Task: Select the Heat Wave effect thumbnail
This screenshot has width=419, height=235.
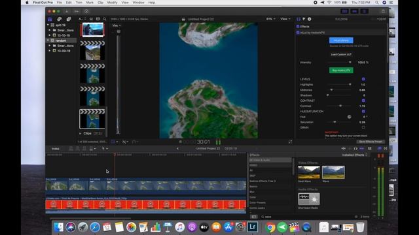Action: tap(308, 172)
